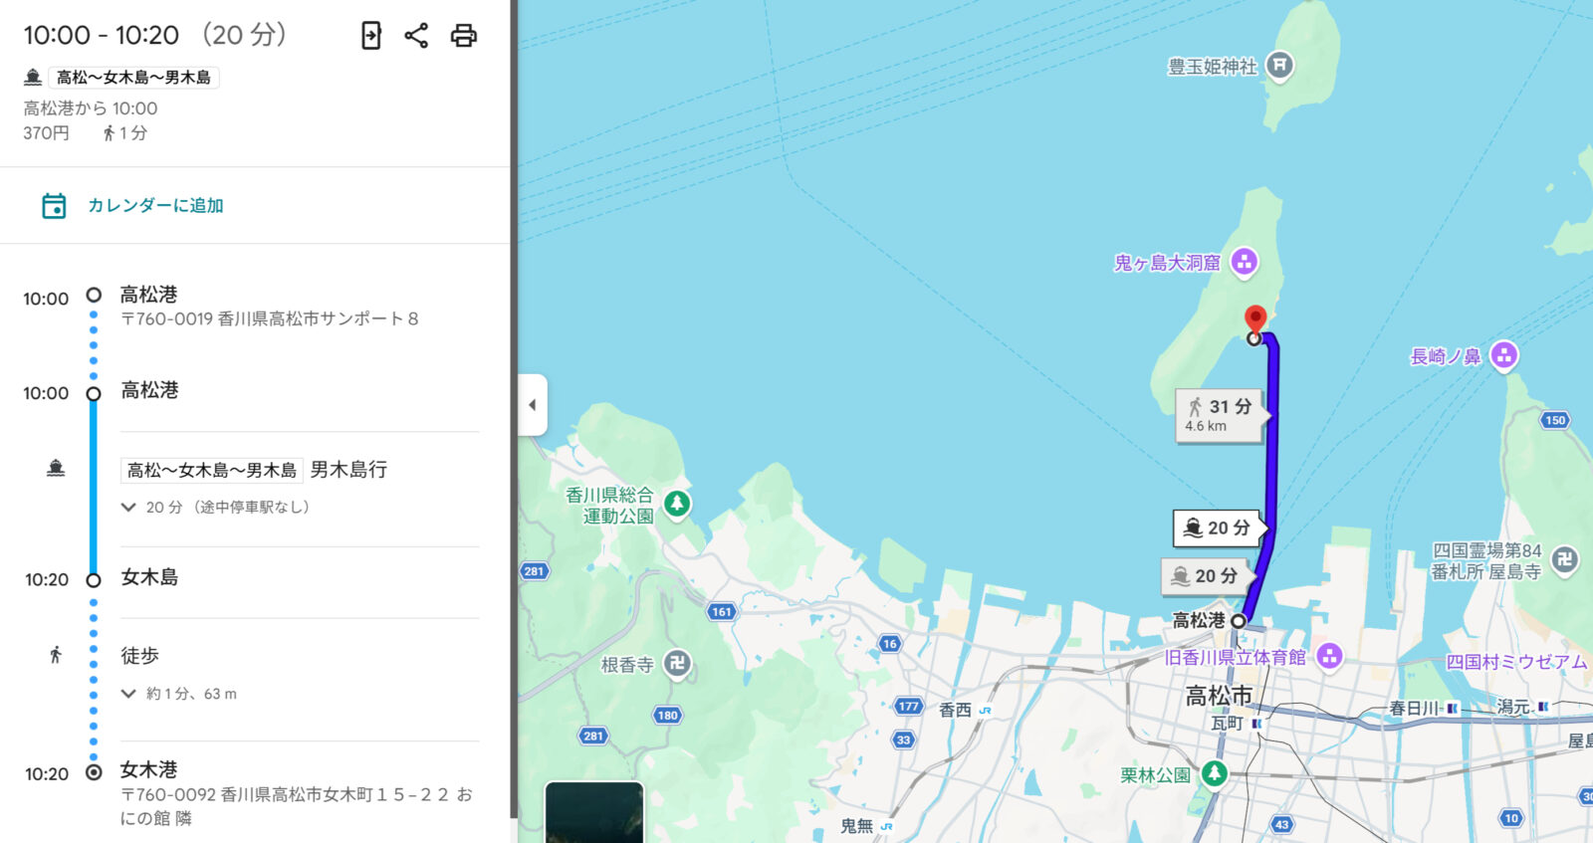Click the 豊玉姫神社 shrine marker icon
The width and height of the screenshot is (1593, 843).
click(1280, 67)
